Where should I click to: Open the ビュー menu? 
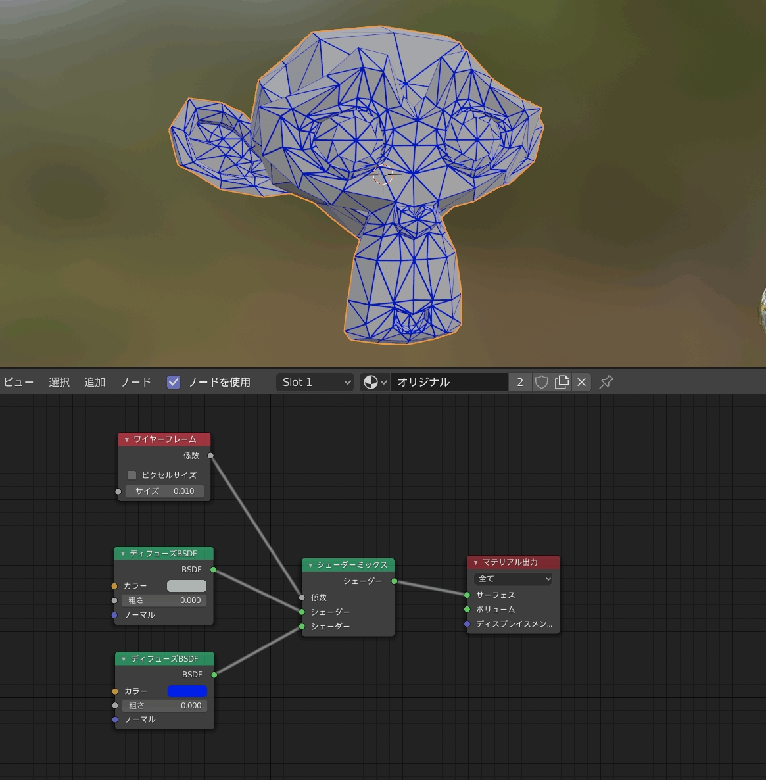(19, 382)
